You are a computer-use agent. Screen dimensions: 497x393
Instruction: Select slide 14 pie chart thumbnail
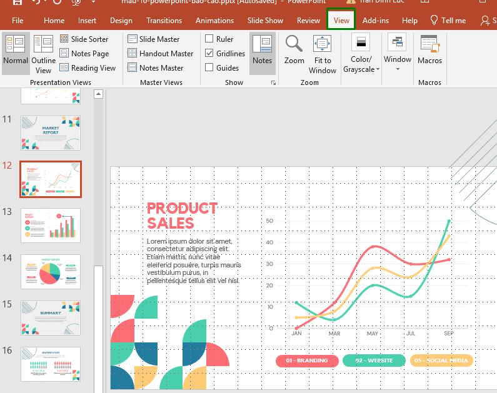(x=51, y=272)
